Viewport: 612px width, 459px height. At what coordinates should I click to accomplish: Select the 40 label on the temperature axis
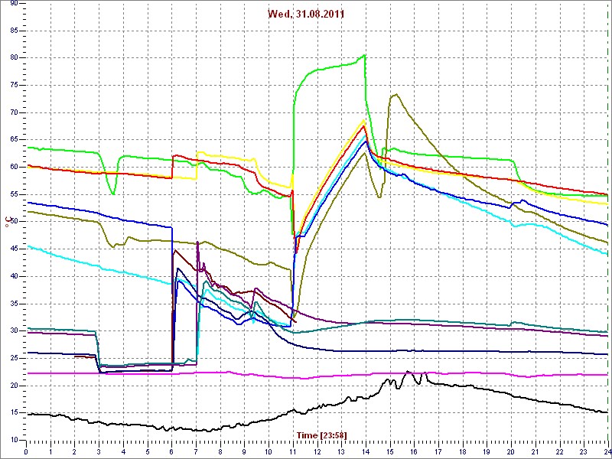14,276
